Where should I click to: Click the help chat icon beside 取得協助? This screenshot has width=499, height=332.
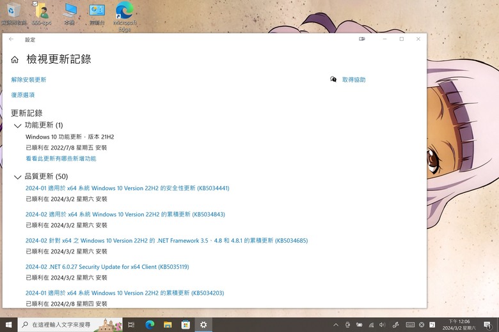coord(333,79)
